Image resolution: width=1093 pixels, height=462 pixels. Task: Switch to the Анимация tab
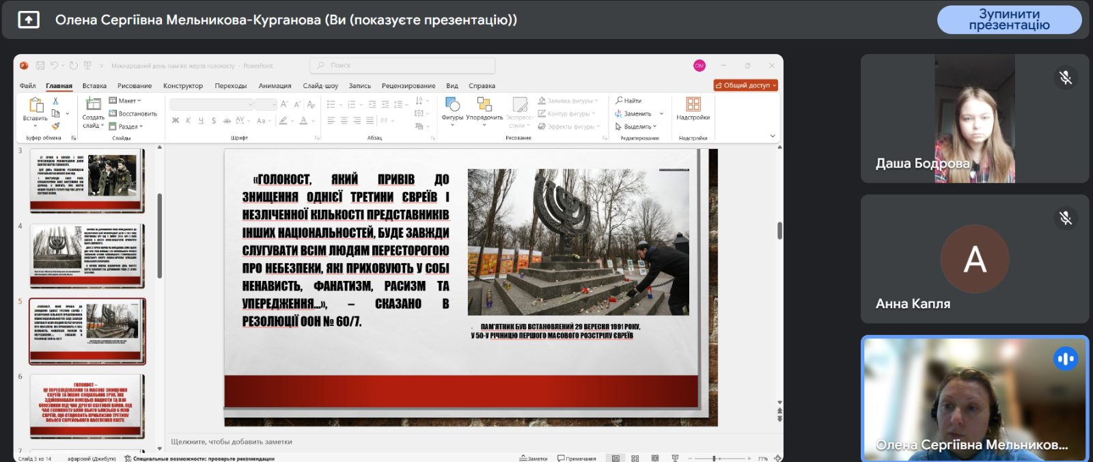pyautogui.click(x=275, y=86)
